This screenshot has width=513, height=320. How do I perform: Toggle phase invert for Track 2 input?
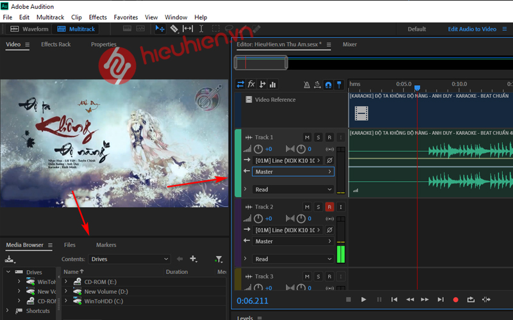tap(330, 230)
